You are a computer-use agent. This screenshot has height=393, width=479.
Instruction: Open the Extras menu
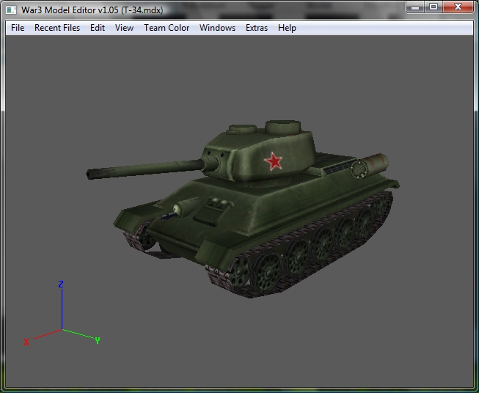(x=257, y=28)
